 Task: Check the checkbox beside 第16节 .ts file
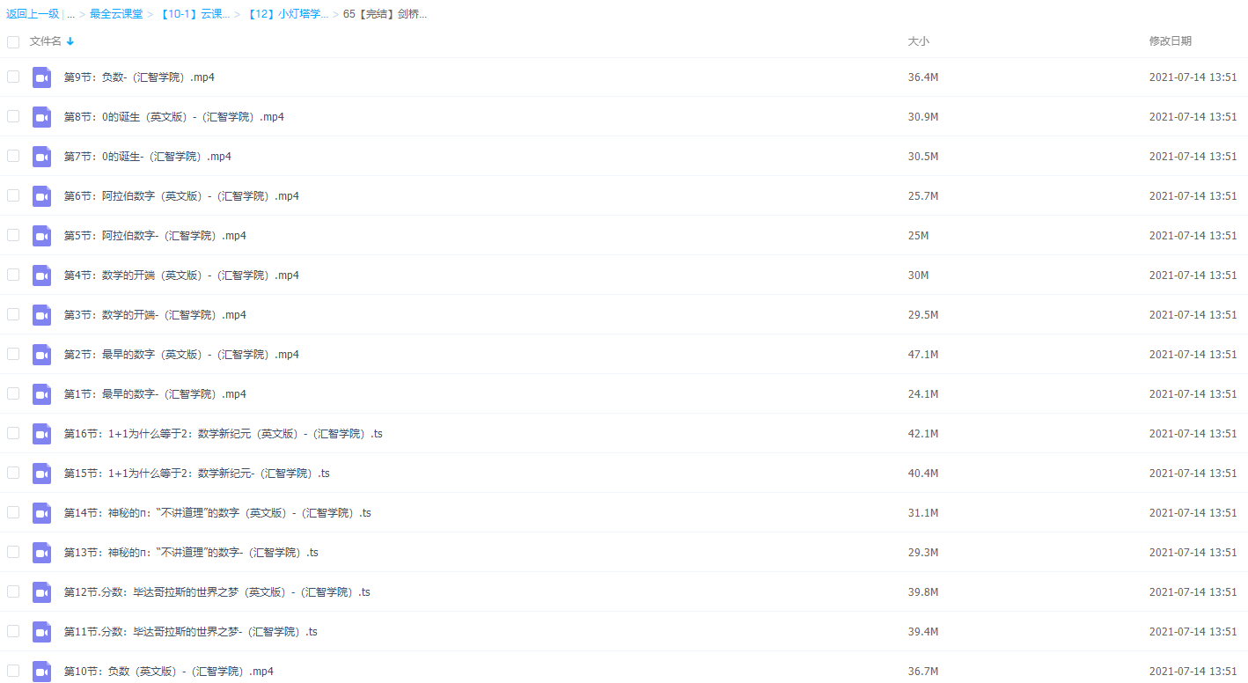click(x=13, y=433)
